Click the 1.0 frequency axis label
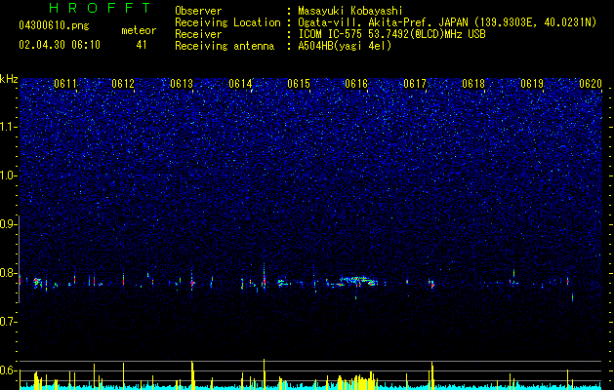This screenshot has height=390, width=614. click(9, 175)
